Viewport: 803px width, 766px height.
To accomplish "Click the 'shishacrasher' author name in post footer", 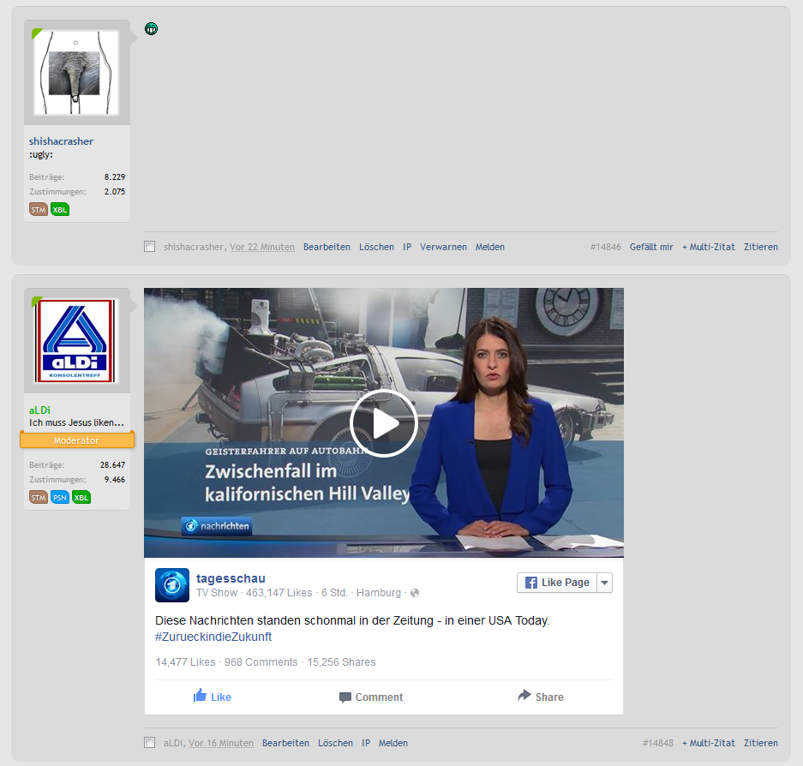I will tap(193, 247).
